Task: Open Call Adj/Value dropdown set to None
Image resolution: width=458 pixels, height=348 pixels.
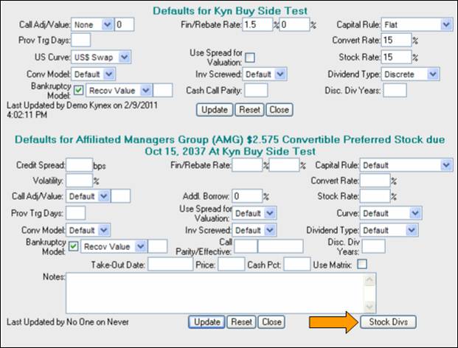Action: click(92, 24)
